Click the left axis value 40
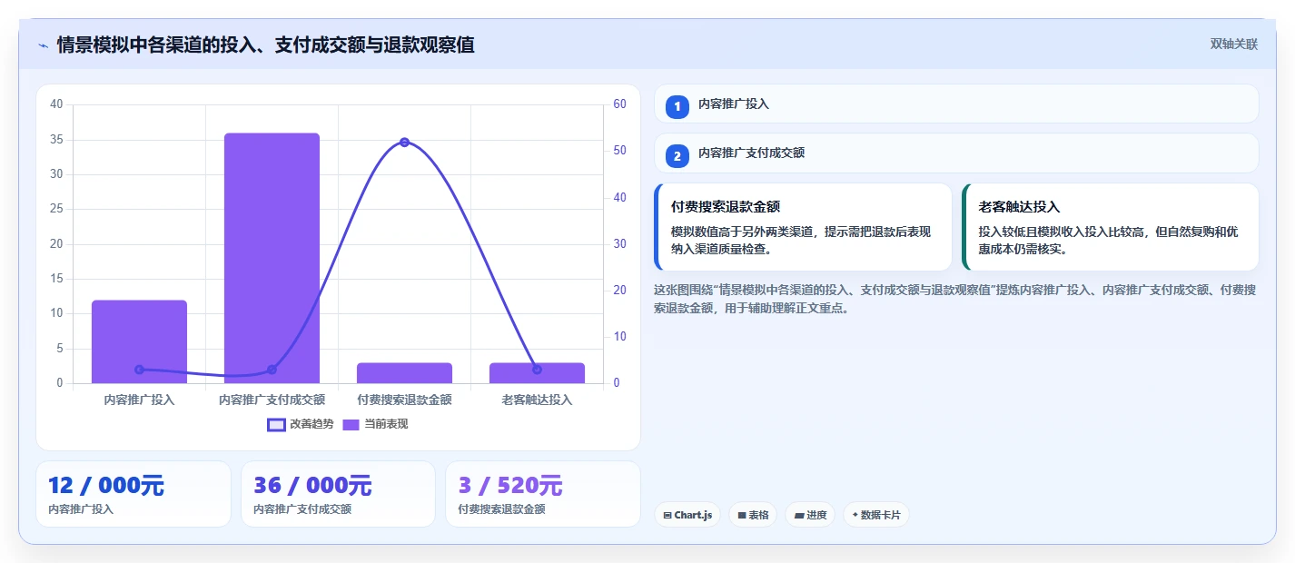Screen dimensions: 1295x563 click(56, 104)
